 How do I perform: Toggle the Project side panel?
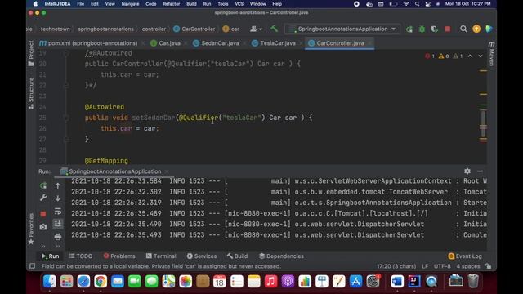[x=31, y=53]
